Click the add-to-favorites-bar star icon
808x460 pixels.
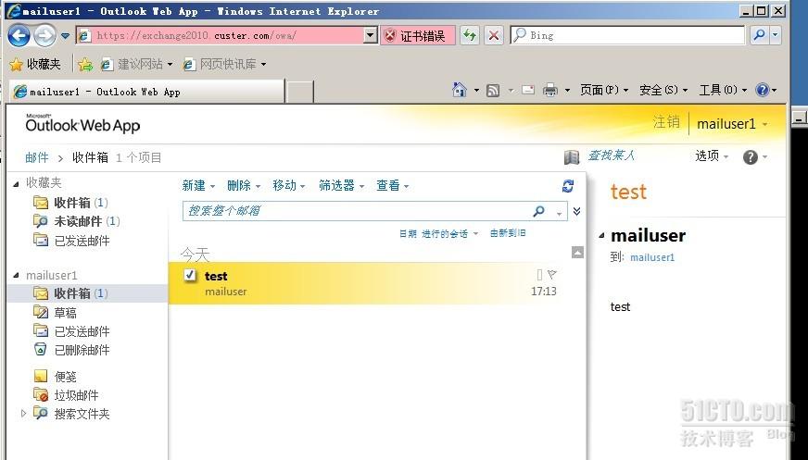pyautogui.click(x=85, y=64)
